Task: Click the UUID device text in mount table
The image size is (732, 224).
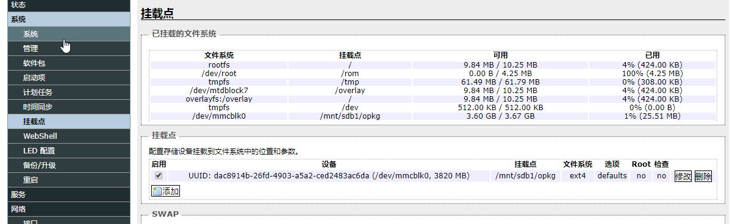Action: tap(328, 176)
